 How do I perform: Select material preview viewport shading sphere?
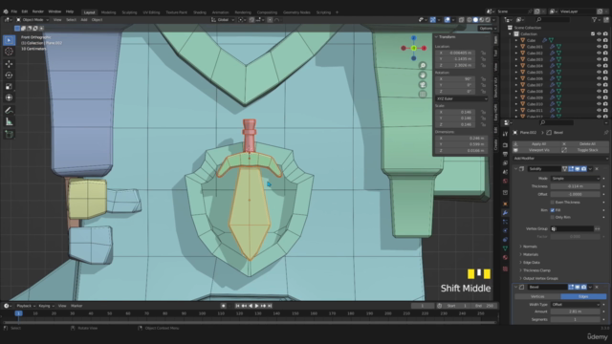tap(482, 19)
